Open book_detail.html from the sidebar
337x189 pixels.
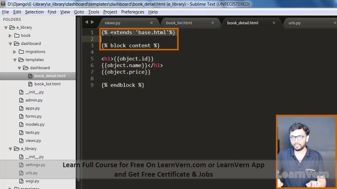(x=50, y=76)
